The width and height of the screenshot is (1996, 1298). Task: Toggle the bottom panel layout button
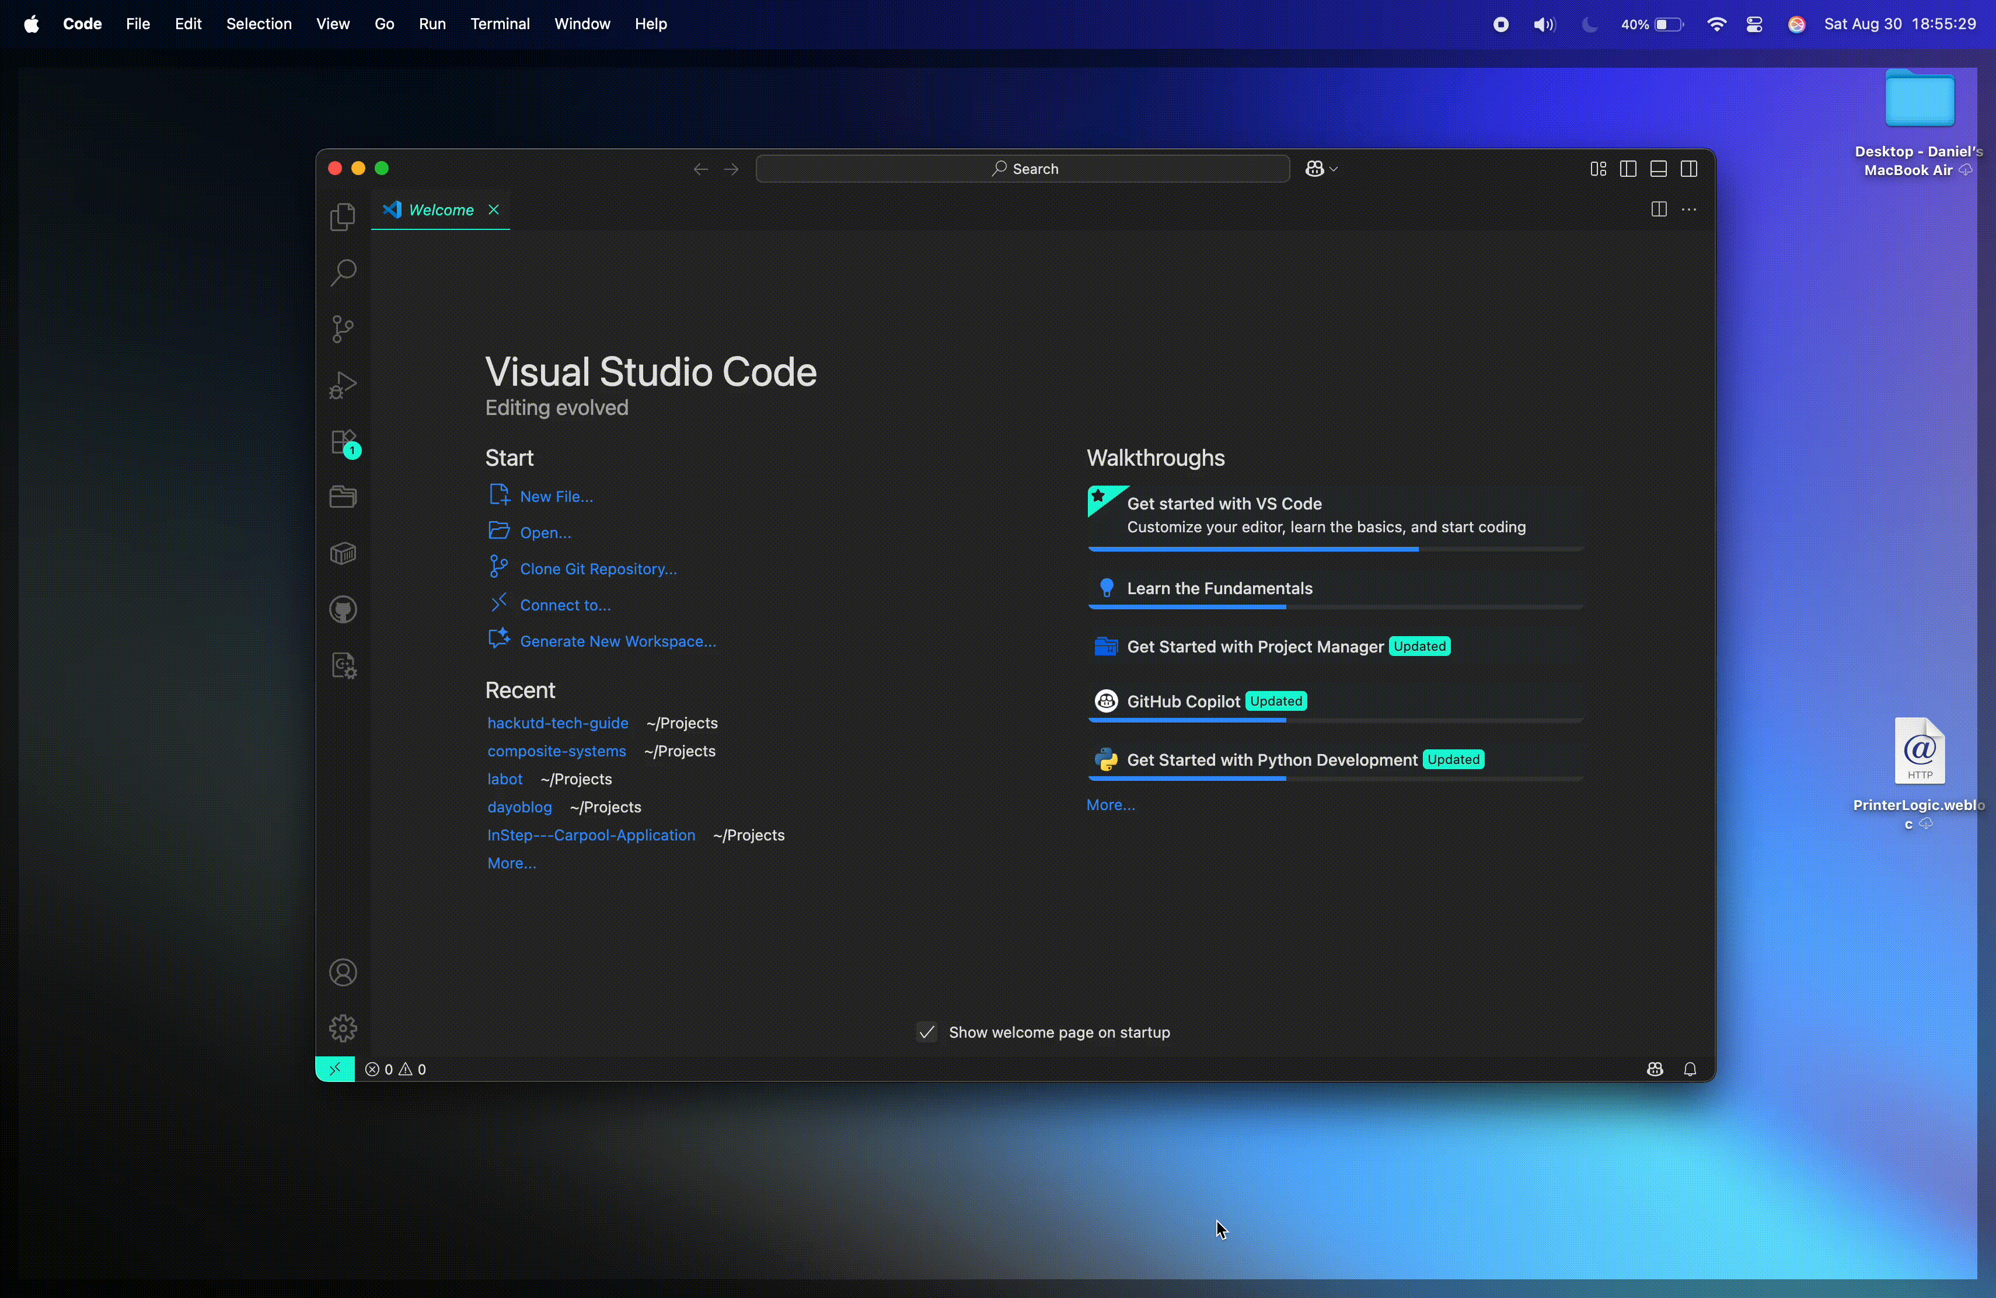tap(1658, 169)
